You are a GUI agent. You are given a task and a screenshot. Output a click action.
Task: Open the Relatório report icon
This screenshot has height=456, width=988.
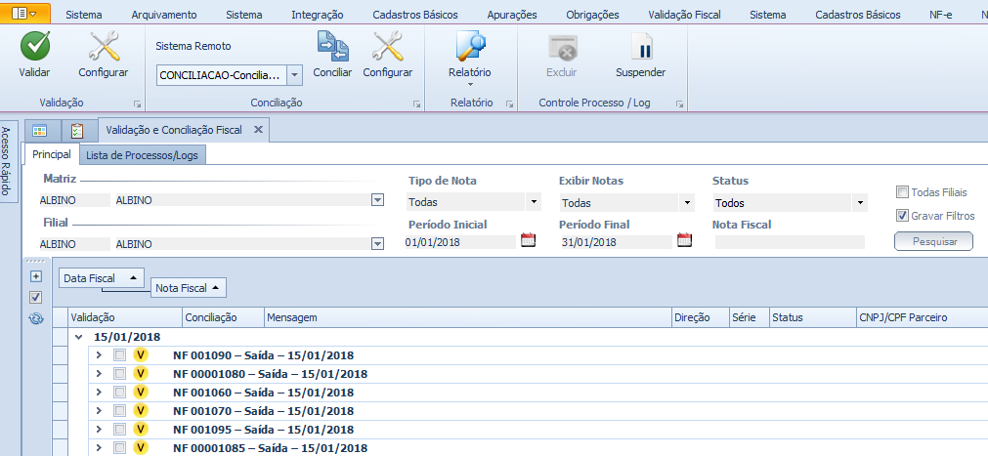[469, 47]
